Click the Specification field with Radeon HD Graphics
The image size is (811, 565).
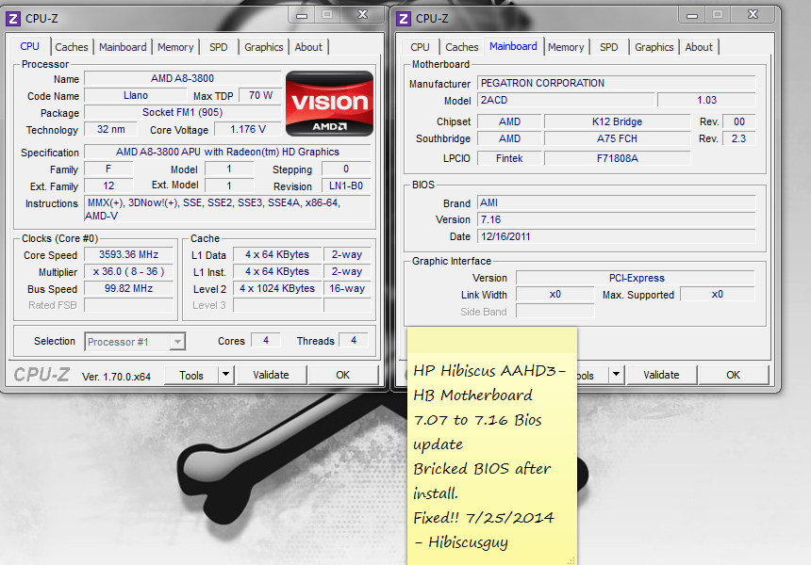(x=227, y=152)
